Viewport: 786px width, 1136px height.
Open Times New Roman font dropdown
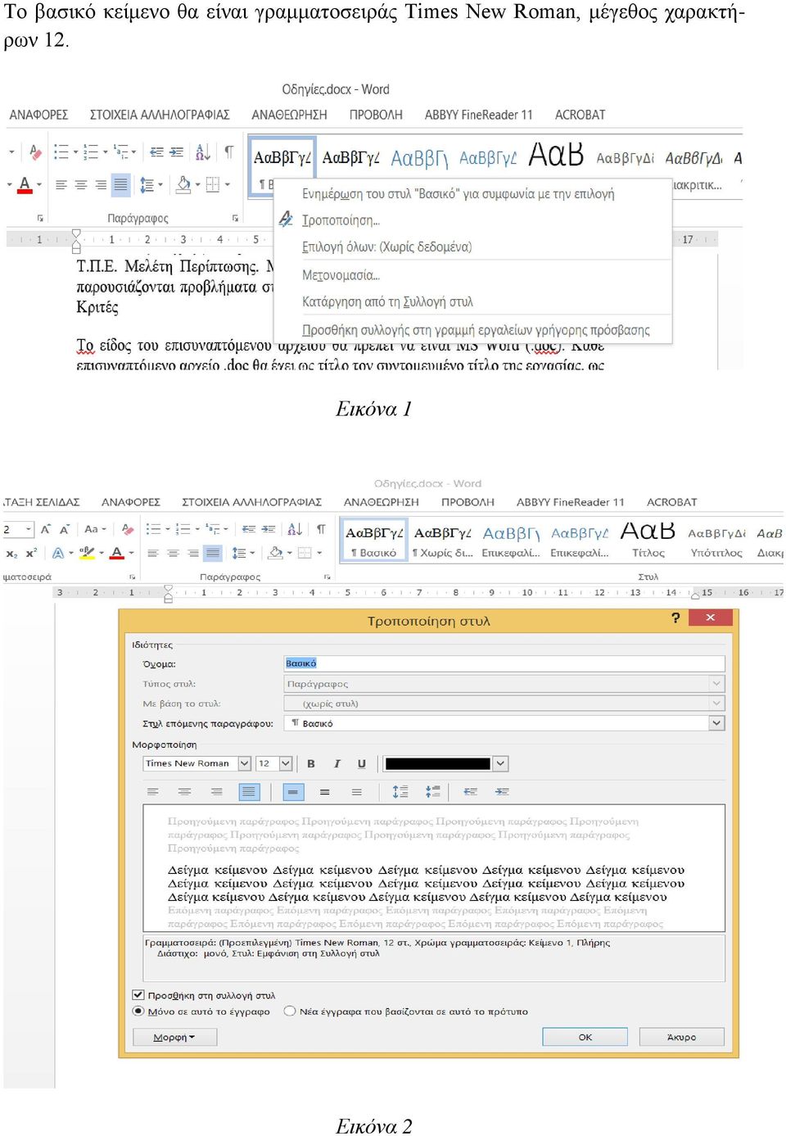click(244, 763)
